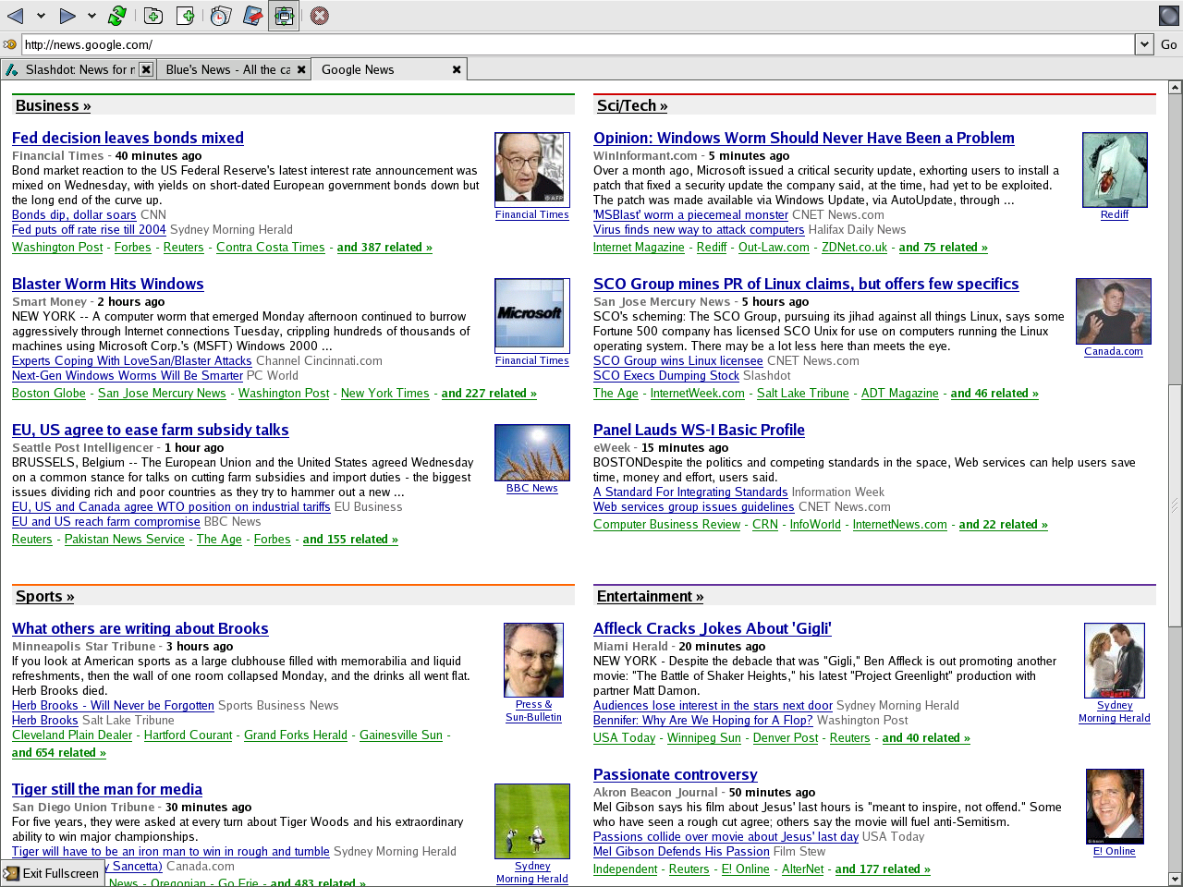Click the Canada.com photo thumbnail

1114,311
